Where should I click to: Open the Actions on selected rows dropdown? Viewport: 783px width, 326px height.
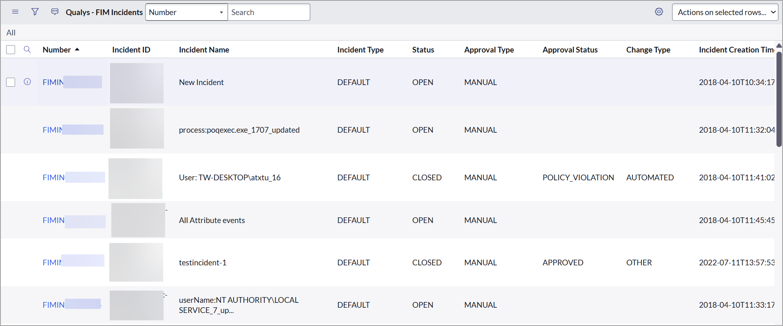pyautogui.click(x=725, y=12)
